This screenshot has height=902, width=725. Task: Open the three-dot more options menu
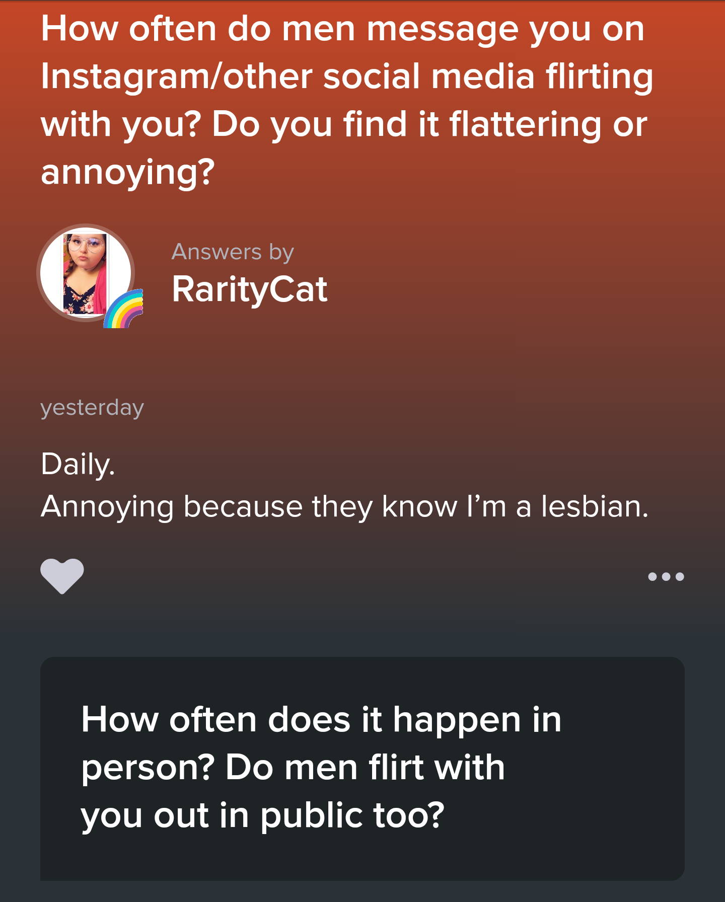pos(666,576)
